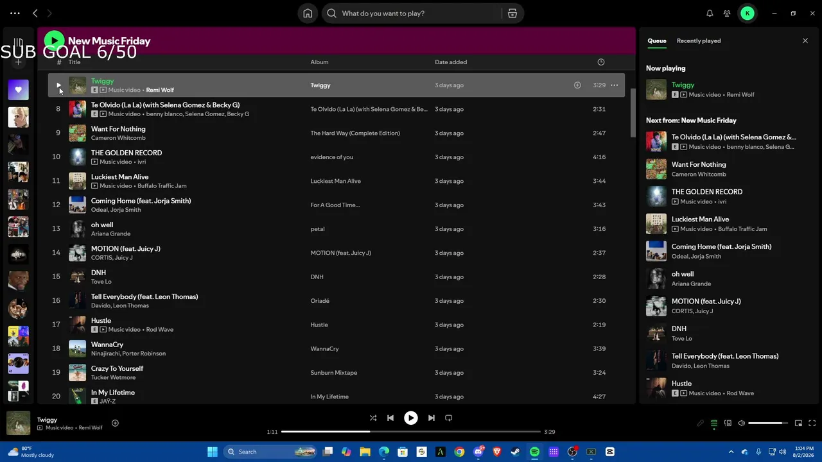
Task: Toggle the Queue view button in player bar
Action: point(713,424)
